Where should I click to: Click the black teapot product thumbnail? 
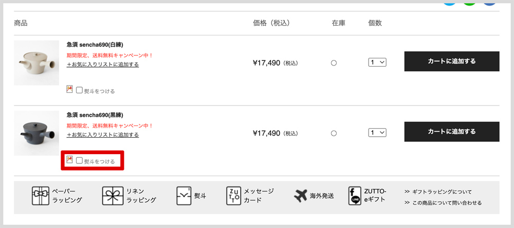tap(36, 133)
